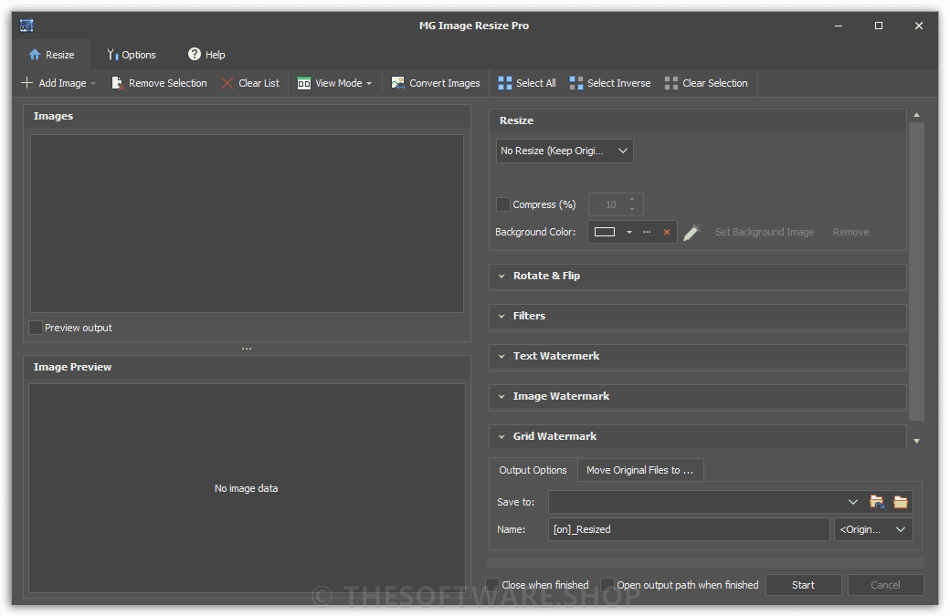The image size is (950, 616).
Task: Minimize the MG Image Resize Pro window
Action: (x=839, y=26)
